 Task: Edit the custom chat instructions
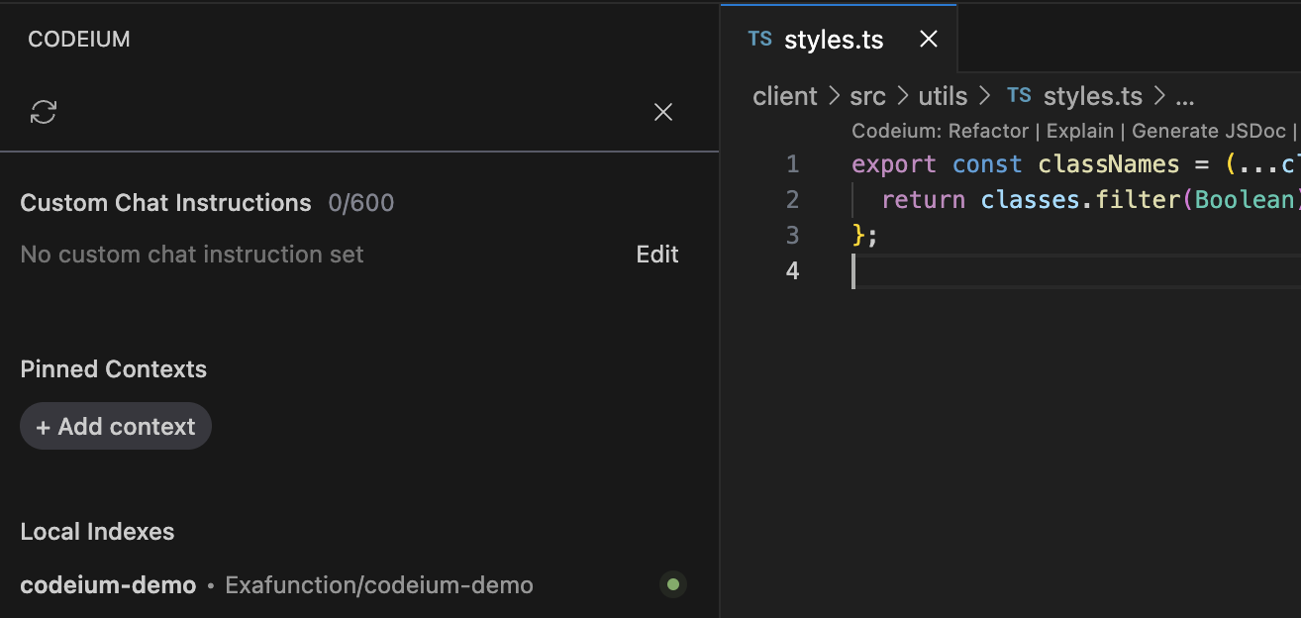[657, 255]
